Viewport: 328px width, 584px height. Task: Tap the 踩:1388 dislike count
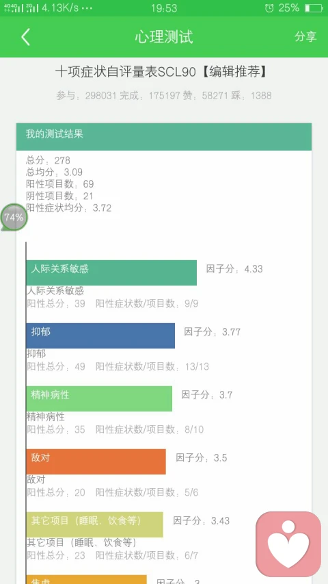point(251,96)
